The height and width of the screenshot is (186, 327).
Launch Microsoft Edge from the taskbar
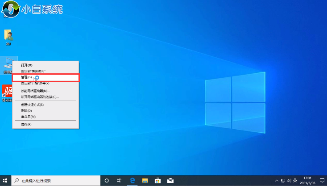pos(132,181)
